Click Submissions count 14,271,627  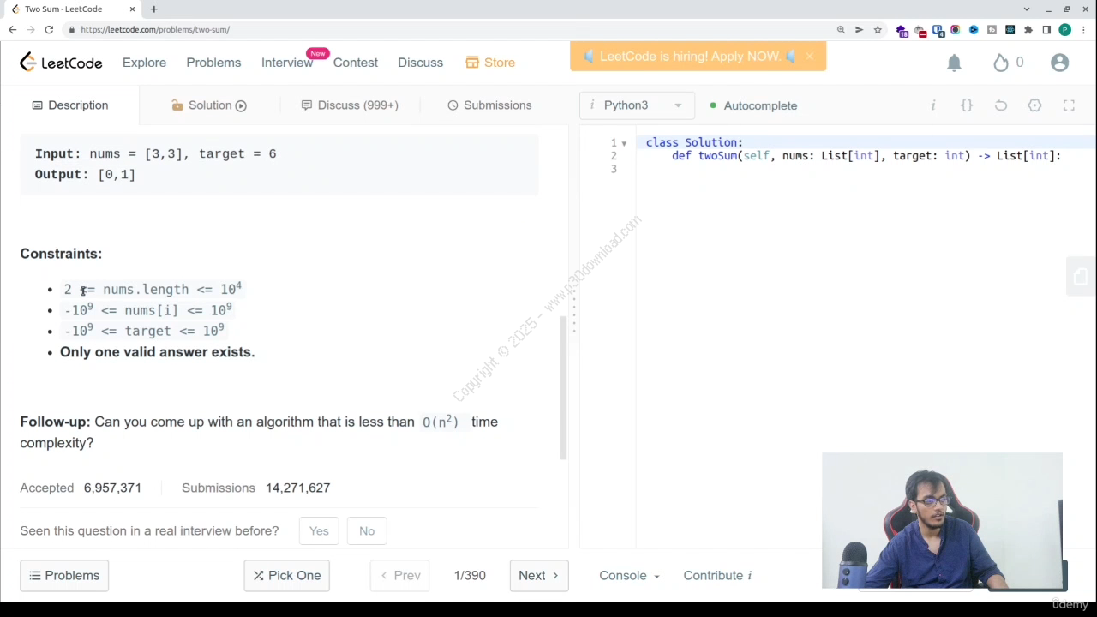tap(297, 488)
